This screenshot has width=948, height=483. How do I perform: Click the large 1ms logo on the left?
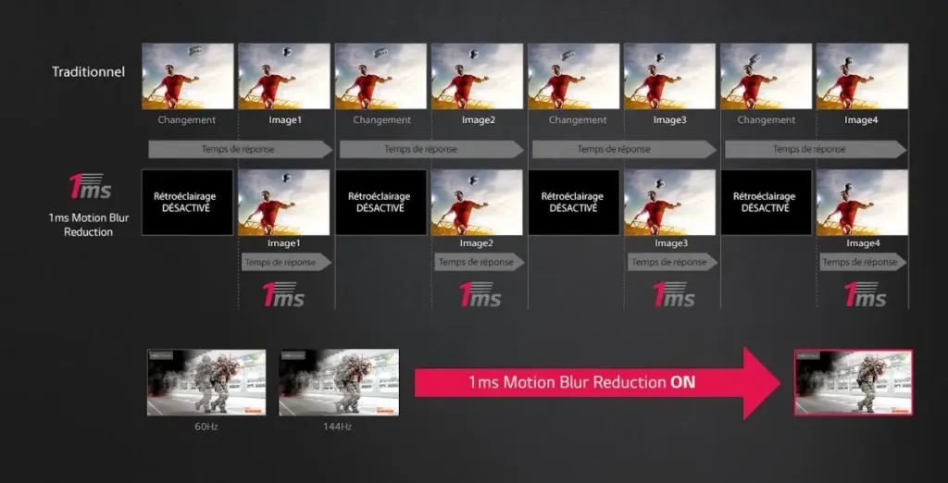point(90,186)
